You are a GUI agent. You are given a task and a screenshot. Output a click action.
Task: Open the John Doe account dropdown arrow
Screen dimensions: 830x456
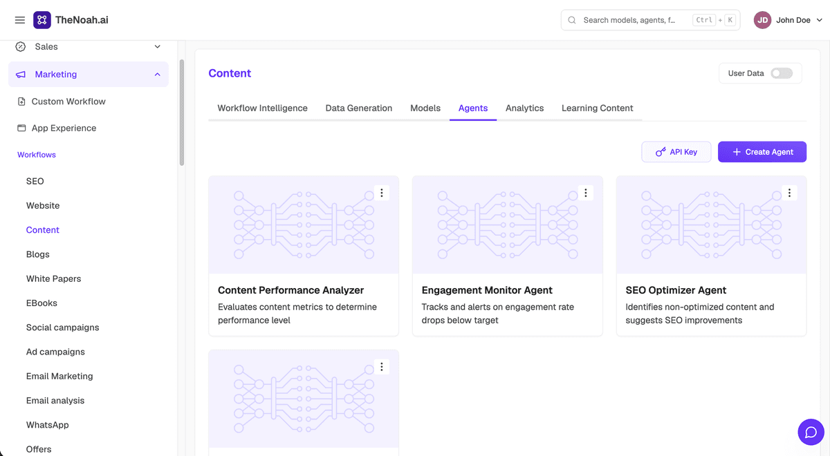[x=820, y=20]
